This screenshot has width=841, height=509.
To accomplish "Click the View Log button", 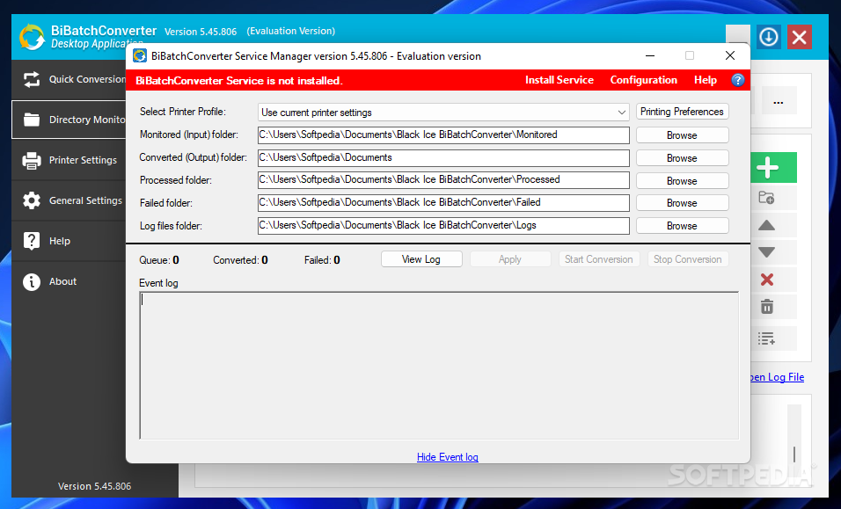I will click(x=421, y=259).
